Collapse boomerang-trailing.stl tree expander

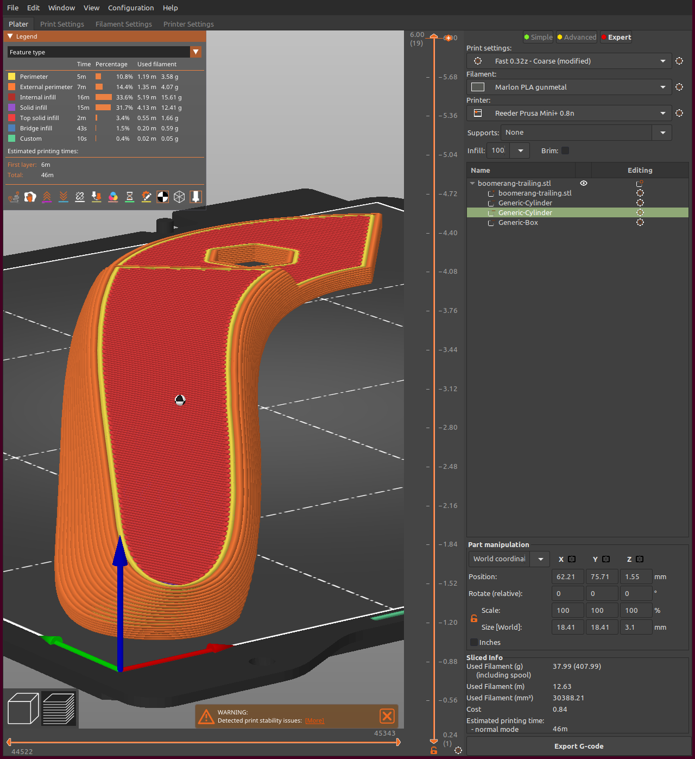point(473,183)
